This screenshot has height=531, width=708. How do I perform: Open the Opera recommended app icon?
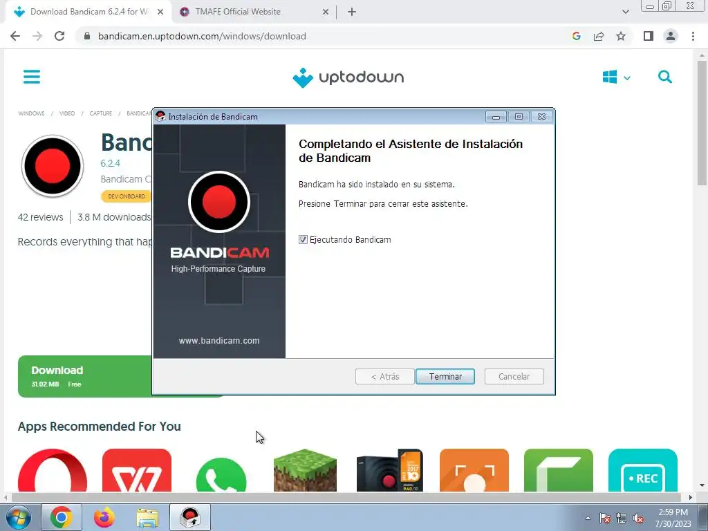53,470
